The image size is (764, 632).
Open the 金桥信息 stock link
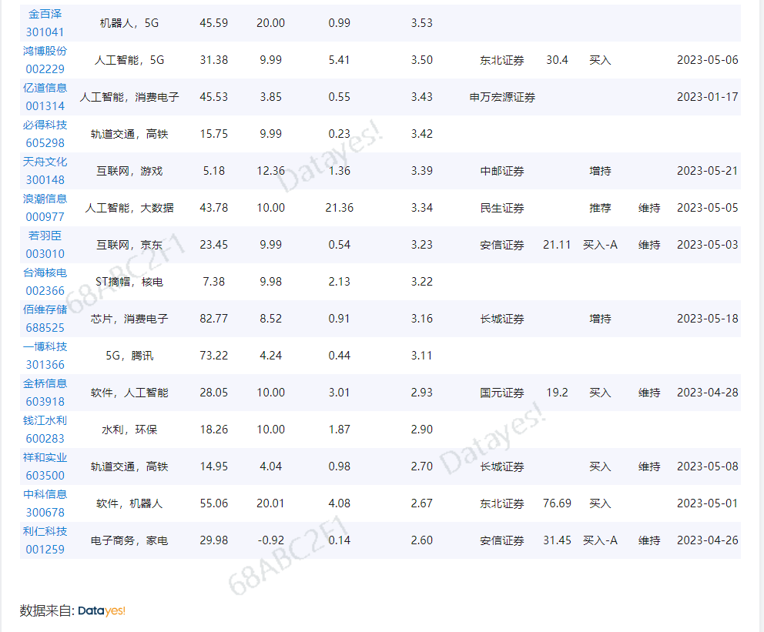click(45, 384)
